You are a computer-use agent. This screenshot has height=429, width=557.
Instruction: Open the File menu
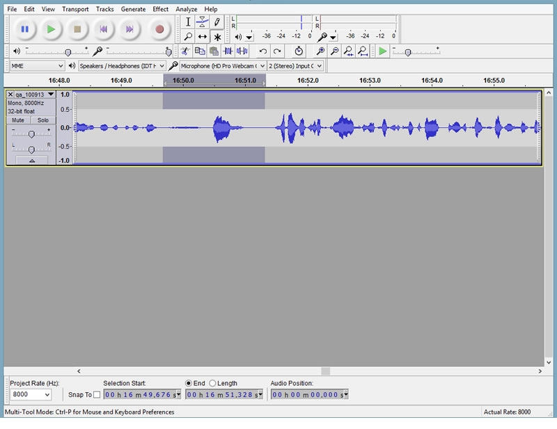[x=12, y=9]
